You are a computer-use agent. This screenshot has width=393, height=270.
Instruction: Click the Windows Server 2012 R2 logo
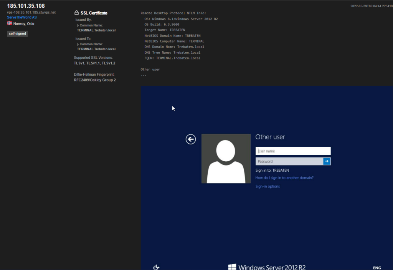pyautogui.click(x=267, y=267)
